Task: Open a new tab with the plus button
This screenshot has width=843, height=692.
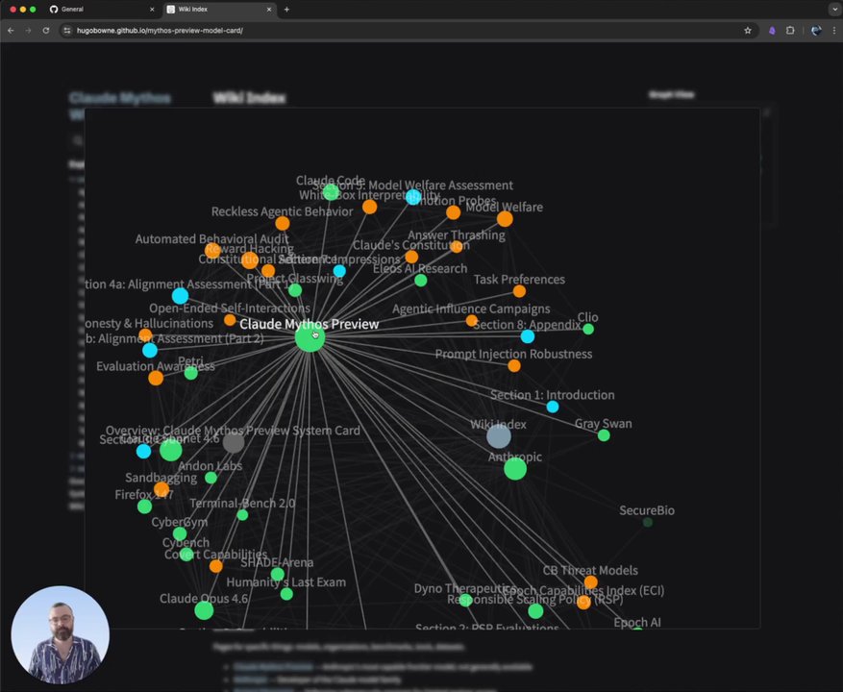Action: point(286,10)
